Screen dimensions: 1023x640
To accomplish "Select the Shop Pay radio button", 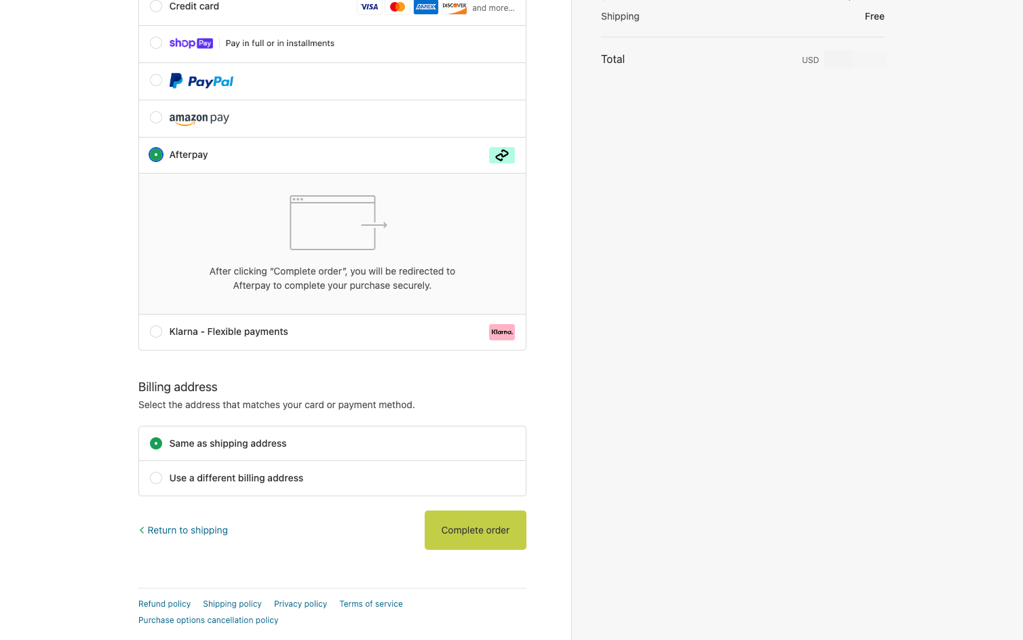I will 156,43.
